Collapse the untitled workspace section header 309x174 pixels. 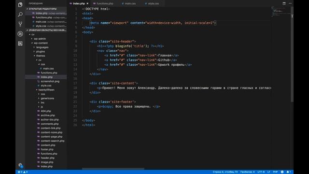46,30
